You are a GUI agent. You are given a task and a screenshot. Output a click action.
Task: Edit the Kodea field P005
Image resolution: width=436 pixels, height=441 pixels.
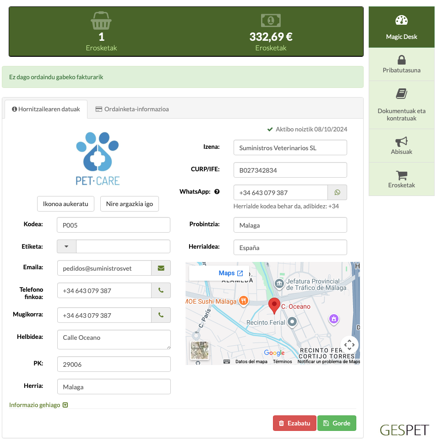114,225
